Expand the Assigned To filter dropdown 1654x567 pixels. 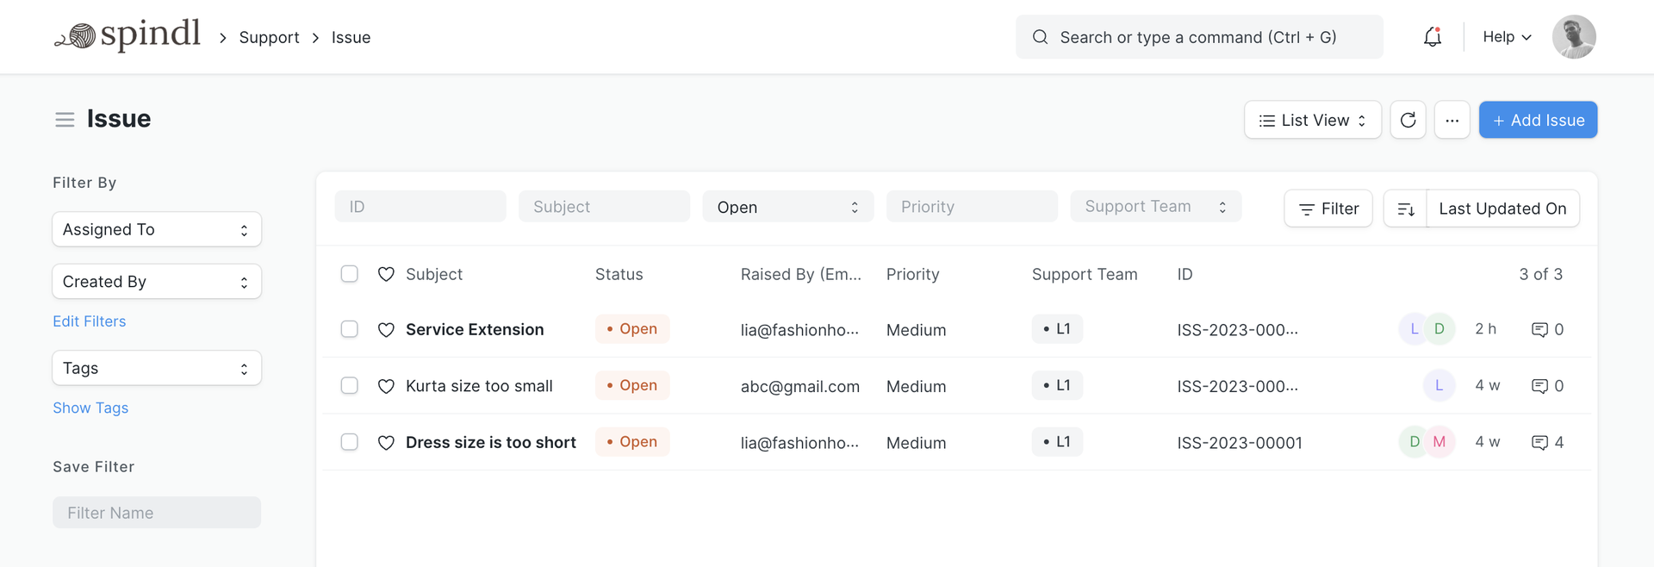point(157,229)
